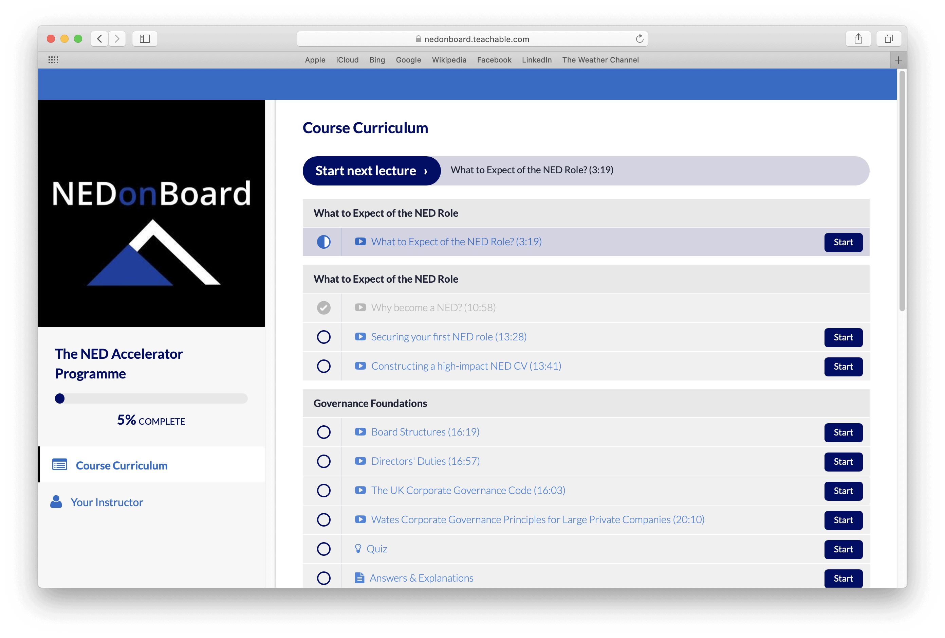Viewport: 945px width, 638px height.
Task: Start the Directors' Duties lecture
Action: (843, 462)
